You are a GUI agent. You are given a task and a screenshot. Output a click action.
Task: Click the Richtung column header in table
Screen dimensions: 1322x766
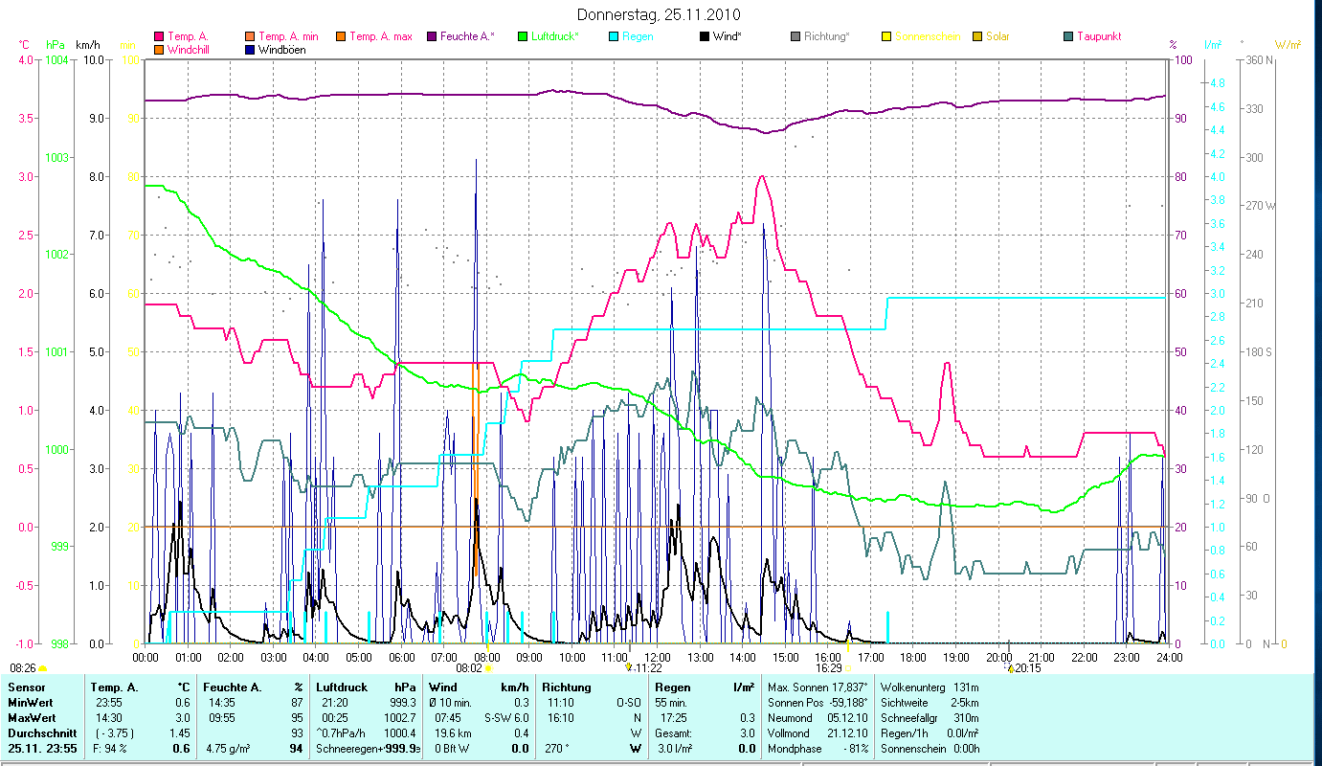tap(567, 687)
